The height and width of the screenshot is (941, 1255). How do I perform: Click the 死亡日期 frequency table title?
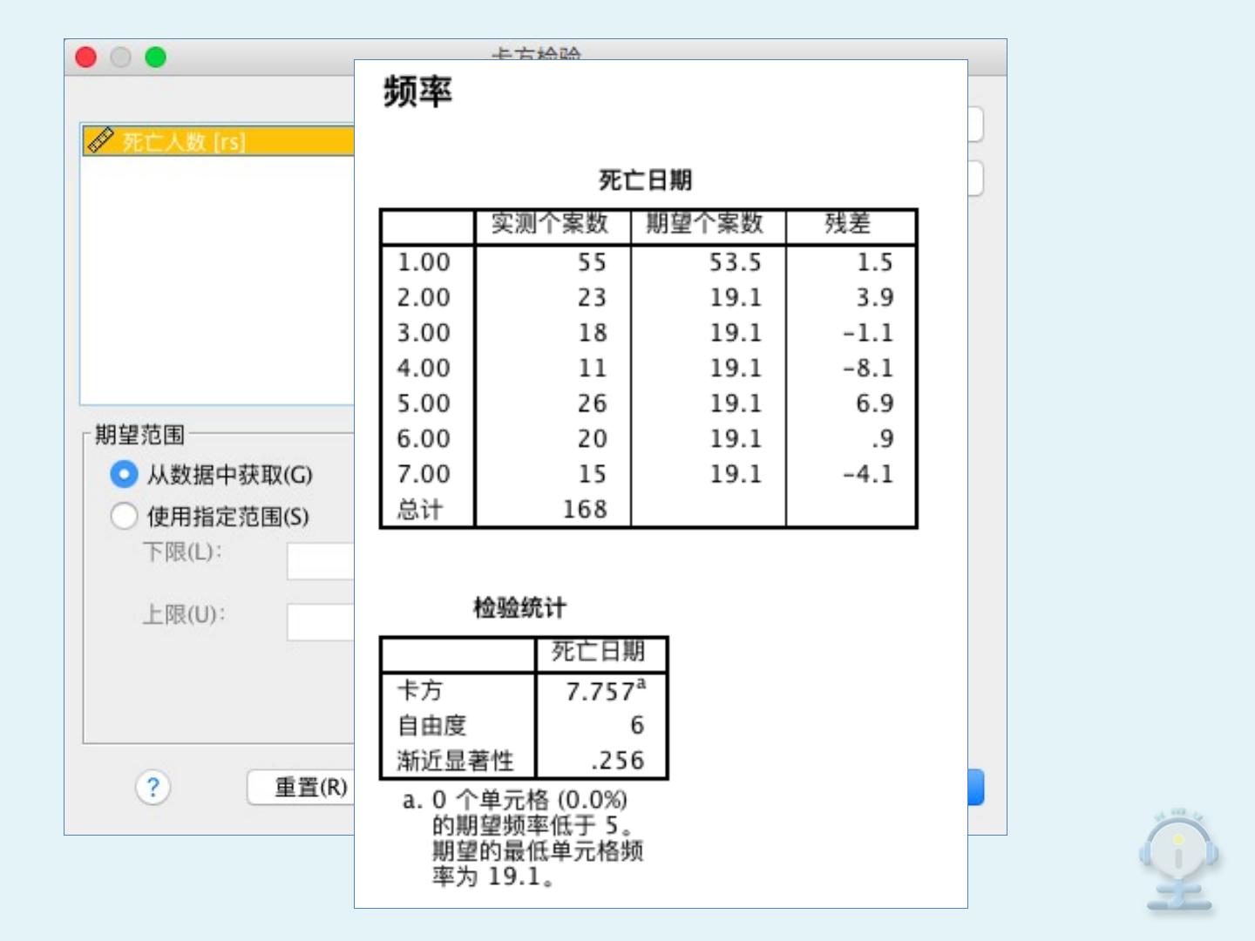click(x=645, y=180)
